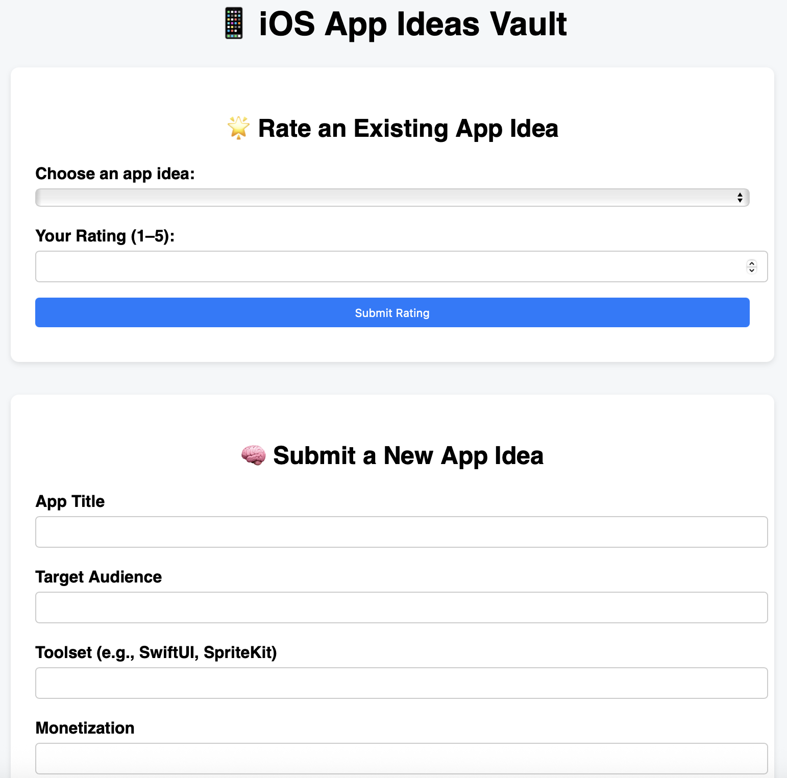Click the "iOS App Ideas Vault" page title
The image size is (787, 778).
click(412, 24)
